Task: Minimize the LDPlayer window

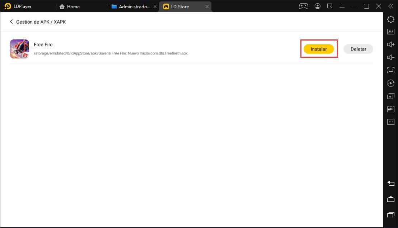Action: click(354, 6)
